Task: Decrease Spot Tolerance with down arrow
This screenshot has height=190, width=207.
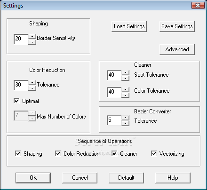Action: pyautogui.click(x=125, y=78)
